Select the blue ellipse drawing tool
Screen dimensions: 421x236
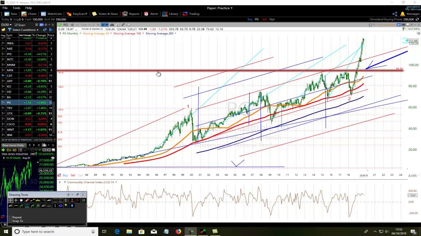pyautogui.click(x=61, y=206)
